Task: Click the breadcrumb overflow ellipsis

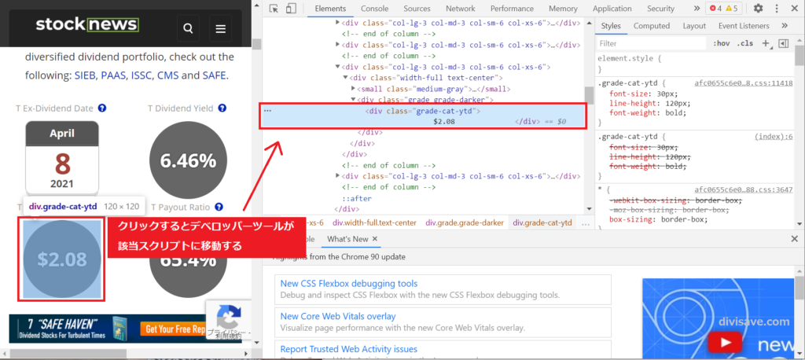Action: pos(585,223)
